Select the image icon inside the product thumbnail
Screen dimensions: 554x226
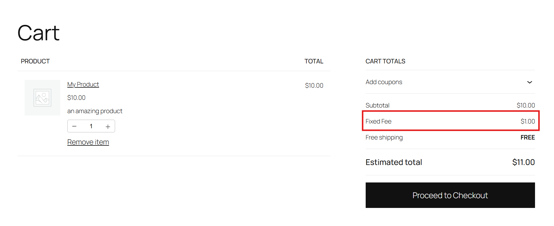pyautogui.click(x=42, y=97)
